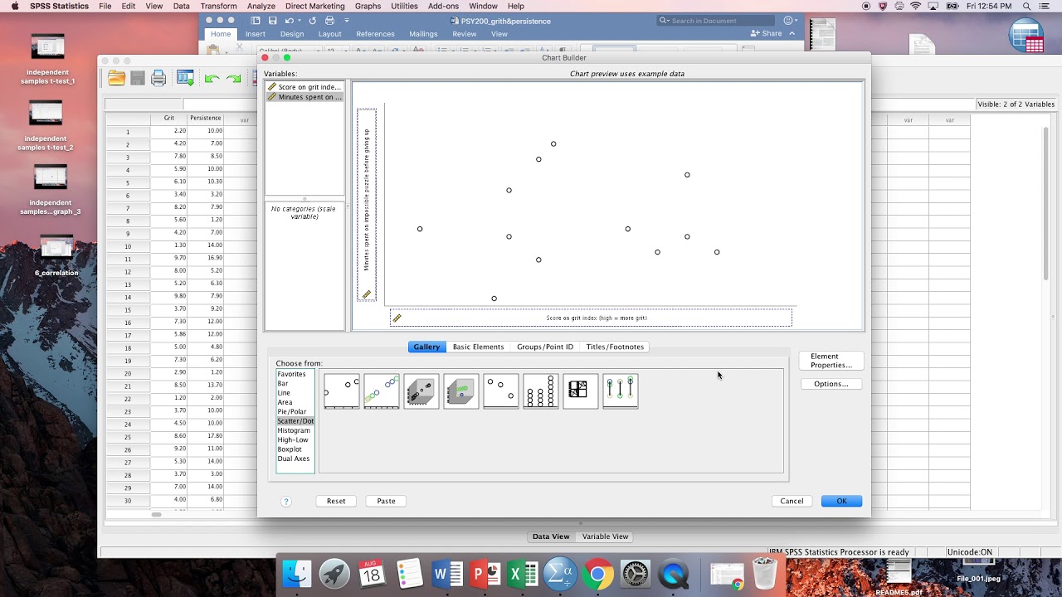Click the Word print icon in title bar
Screen dimensions: 1062x597
(x=330, y=21)
